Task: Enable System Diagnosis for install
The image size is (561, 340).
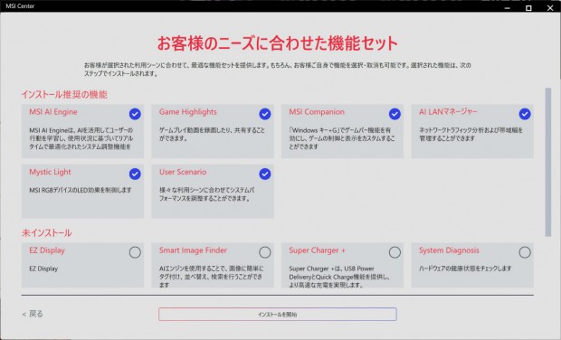Action: pos(525,252)
